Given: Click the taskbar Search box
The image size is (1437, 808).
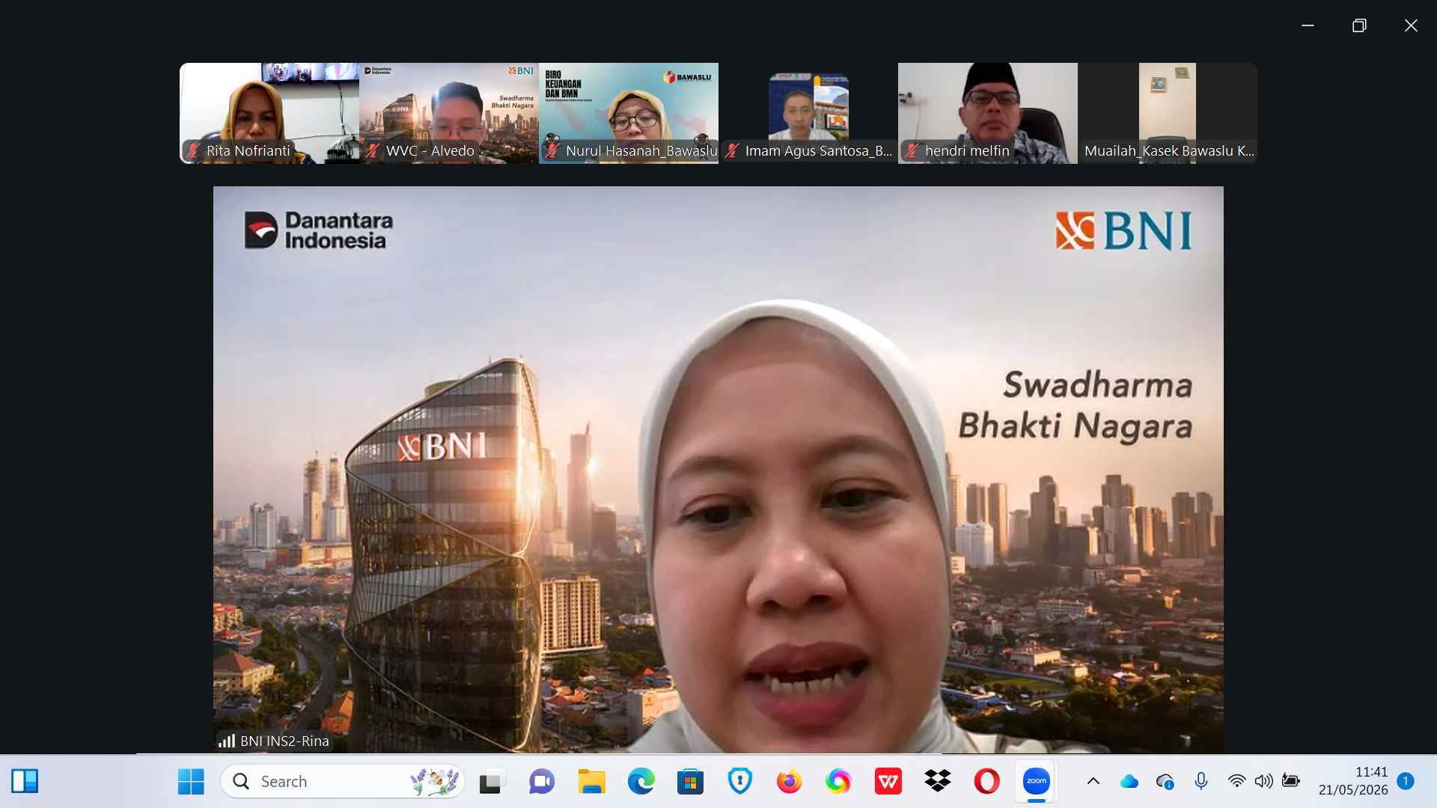Looking at the screenshot, I should pyautogui.click(x=343, y=782).
